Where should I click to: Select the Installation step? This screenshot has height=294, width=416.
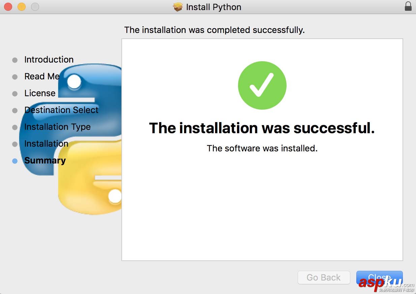click(46, 144)
